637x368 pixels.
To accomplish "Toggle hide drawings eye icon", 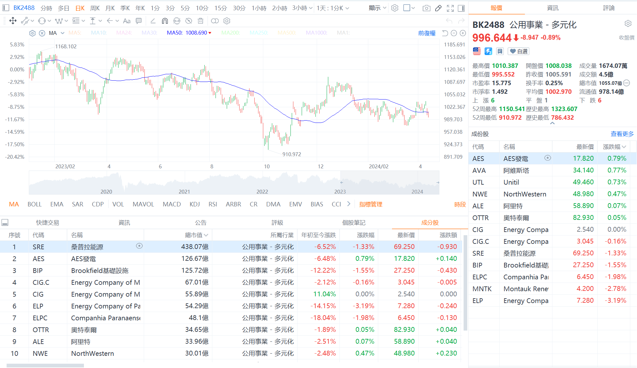I will (189, 21).
